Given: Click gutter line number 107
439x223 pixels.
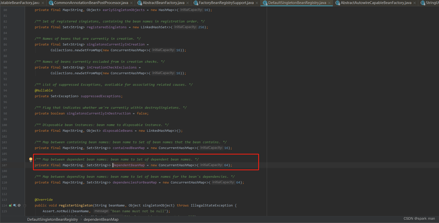Looking at the screenshot, I should [x=4, y=165].
